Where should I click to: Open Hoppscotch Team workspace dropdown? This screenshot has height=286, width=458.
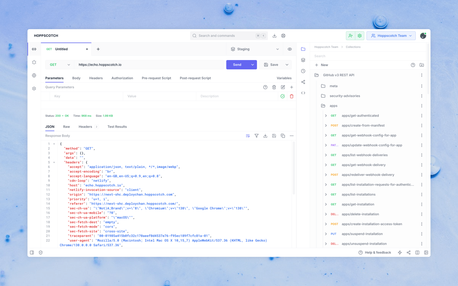[x=391, y=36]
